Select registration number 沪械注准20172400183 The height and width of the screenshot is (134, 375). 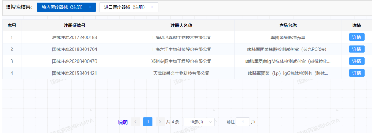coord(74,37)
